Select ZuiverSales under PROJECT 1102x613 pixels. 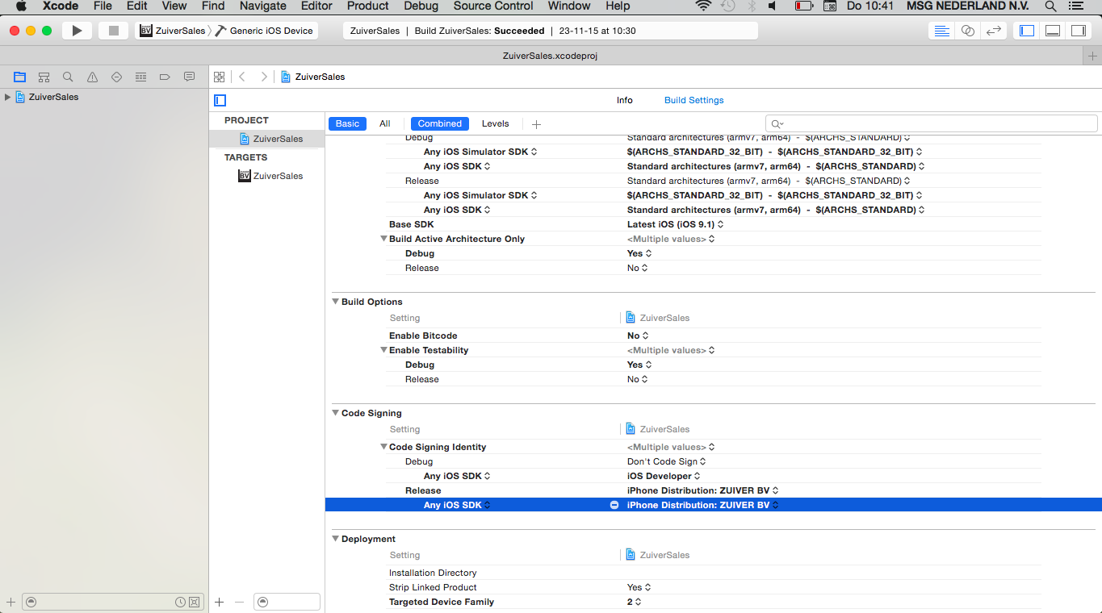click(x=270, y=139)
